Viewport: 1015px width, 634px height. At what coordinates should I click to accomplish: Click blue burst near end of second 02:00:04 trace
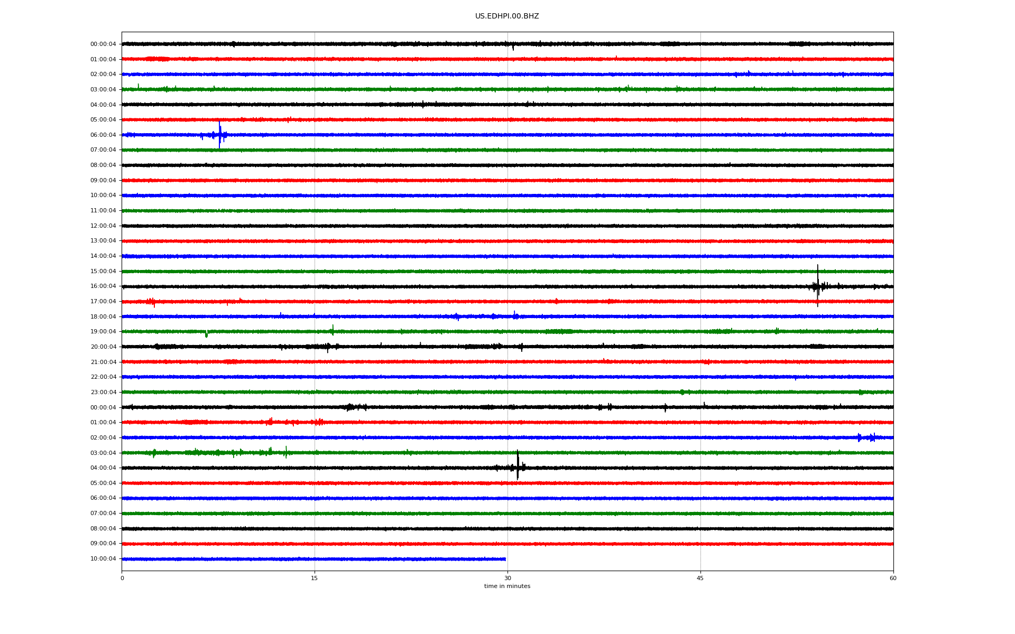(866, 437)
